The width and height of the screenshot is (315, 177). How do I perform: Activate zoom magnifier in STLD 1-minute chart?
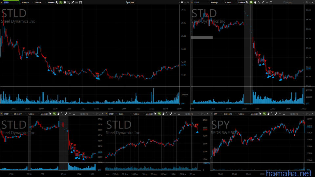point(61,2)
